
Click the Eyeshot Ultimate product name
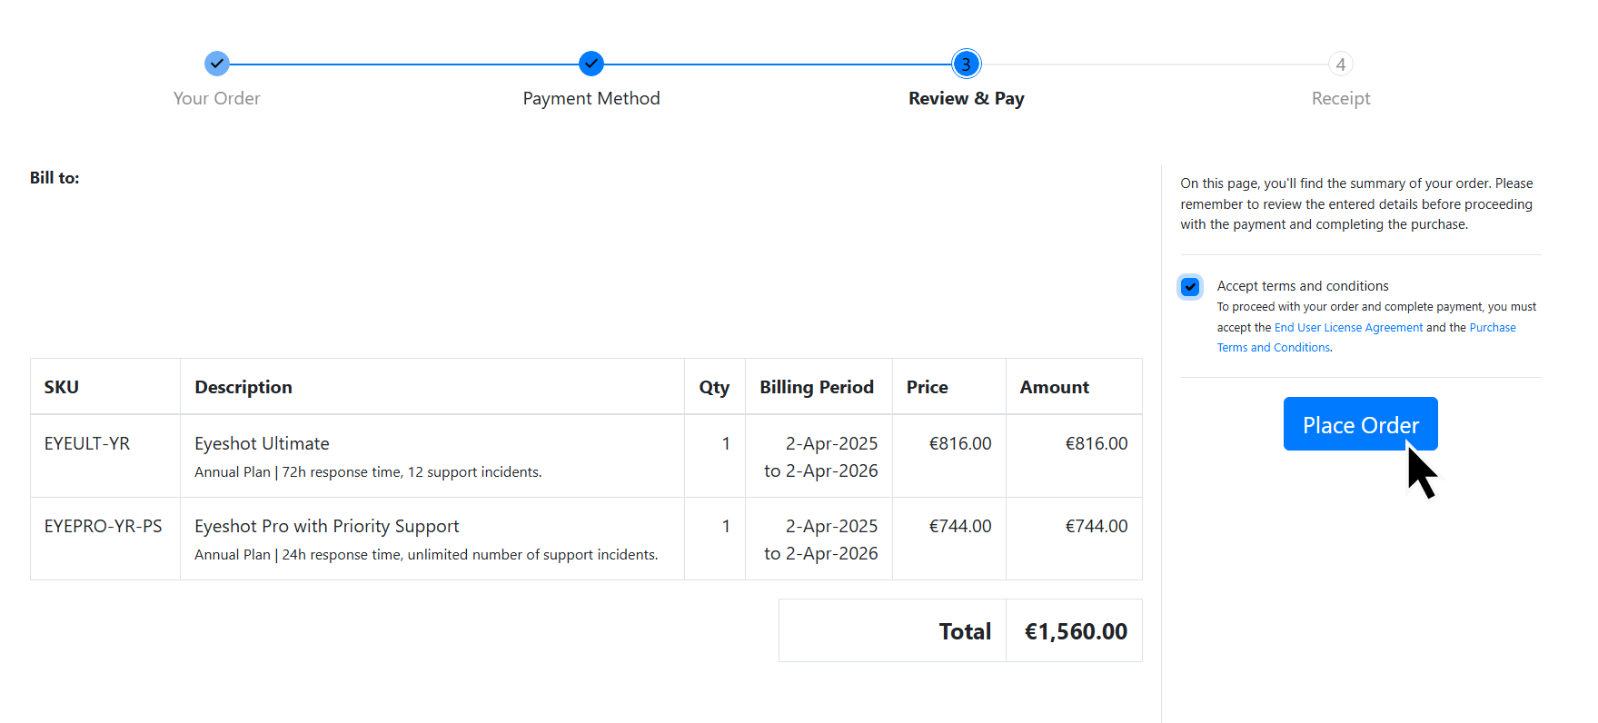262,443
